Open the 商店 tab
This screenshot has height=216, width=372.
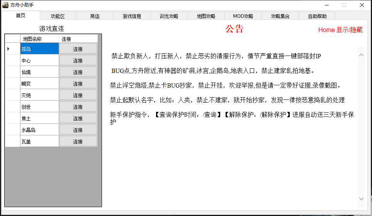95,16
